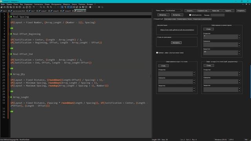The height and width of the screenshot is (141, 251).
Task: Open Find with the magnifier icon
Action: (41, 7)
